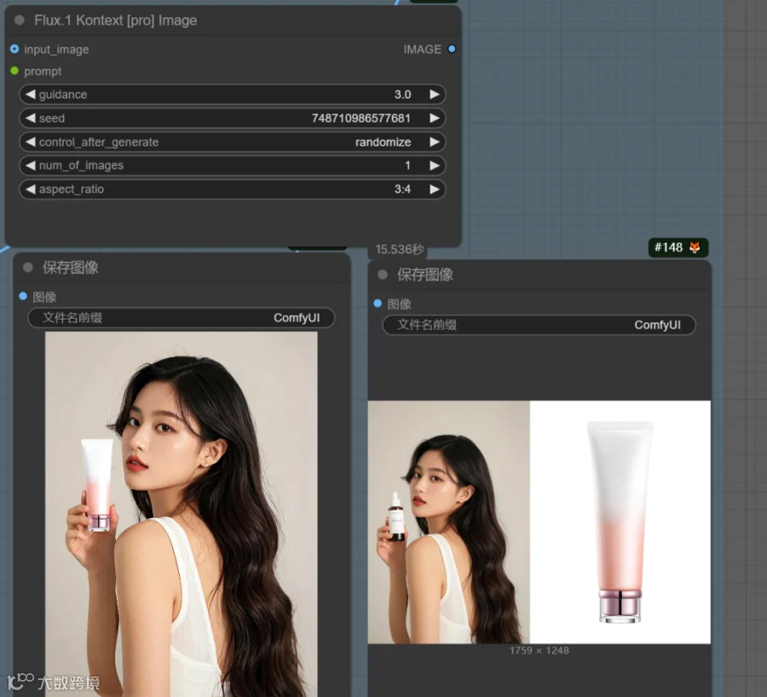Select the pink tube product preview image

620,521
